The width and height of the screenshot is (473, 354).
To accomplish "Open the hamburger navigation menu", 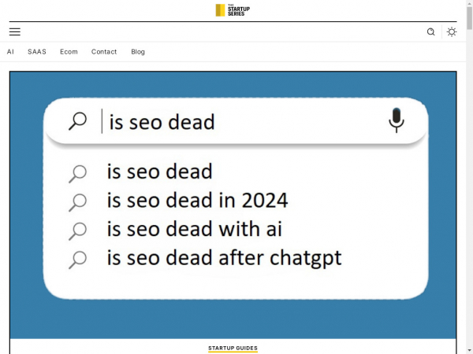I will [15, 31].
